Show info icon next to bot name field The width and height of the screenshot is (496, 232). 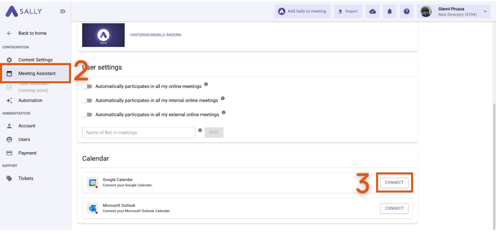tap(200, 130)
